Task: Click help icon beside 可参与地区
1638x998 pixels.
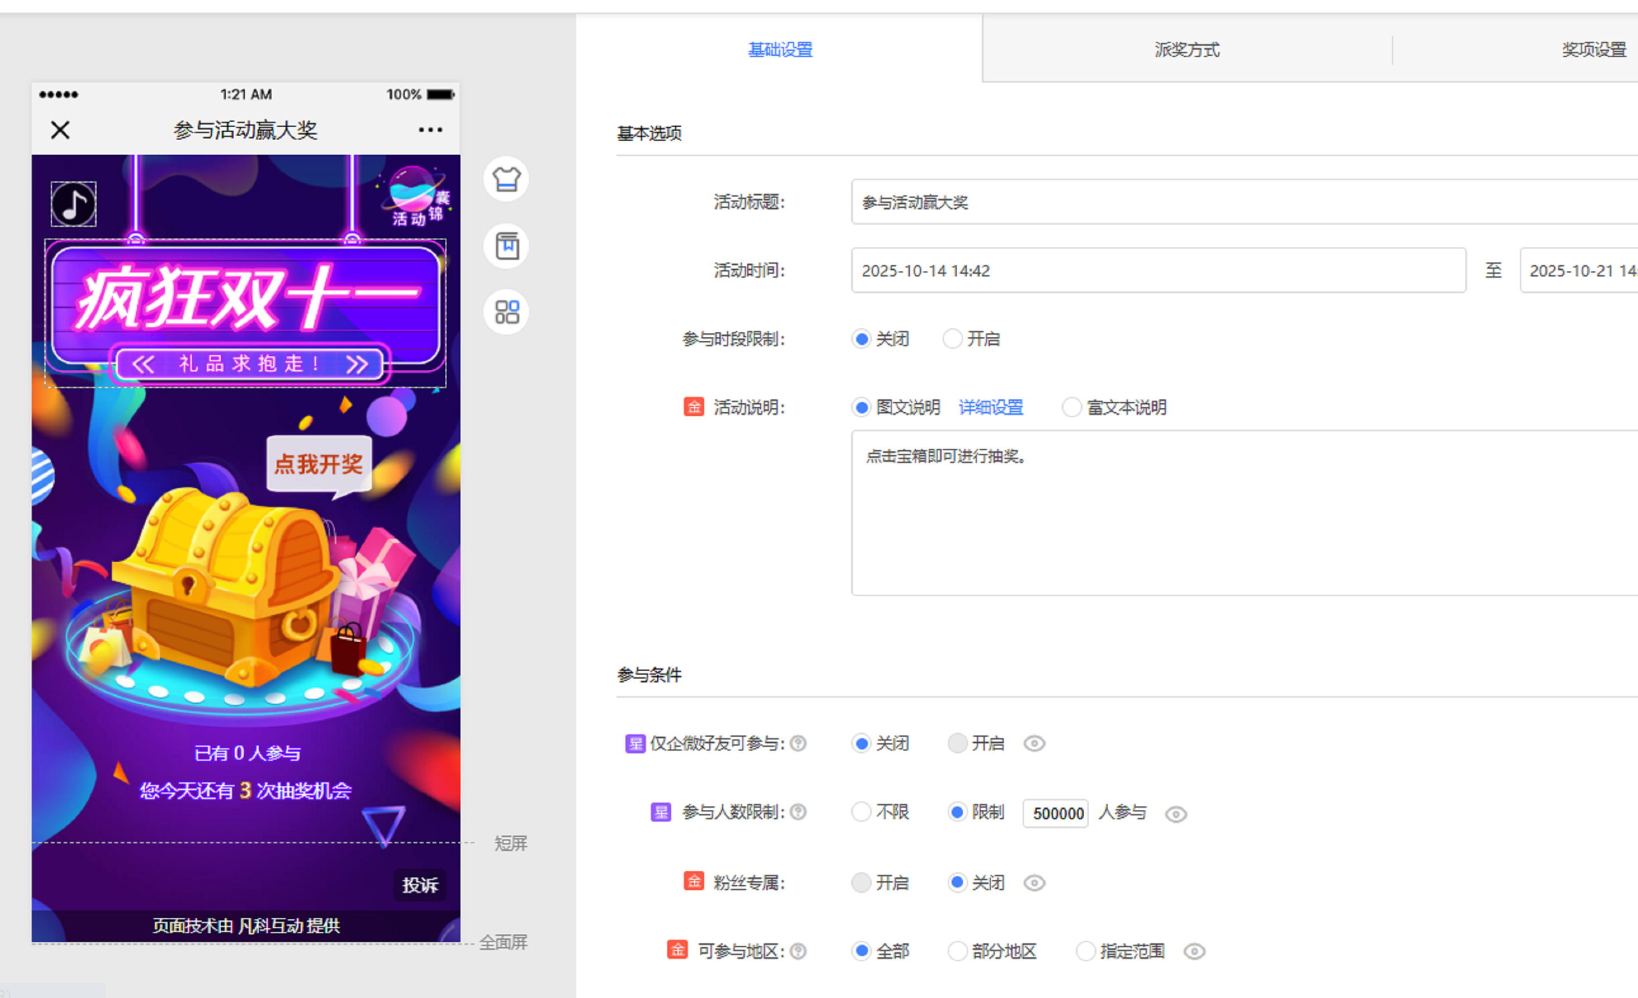Action: coord(799,952)
